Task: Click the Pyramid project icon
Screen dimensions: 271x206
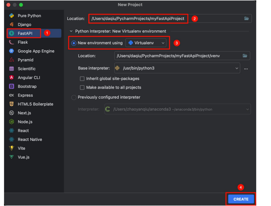Action: point(12,60)
